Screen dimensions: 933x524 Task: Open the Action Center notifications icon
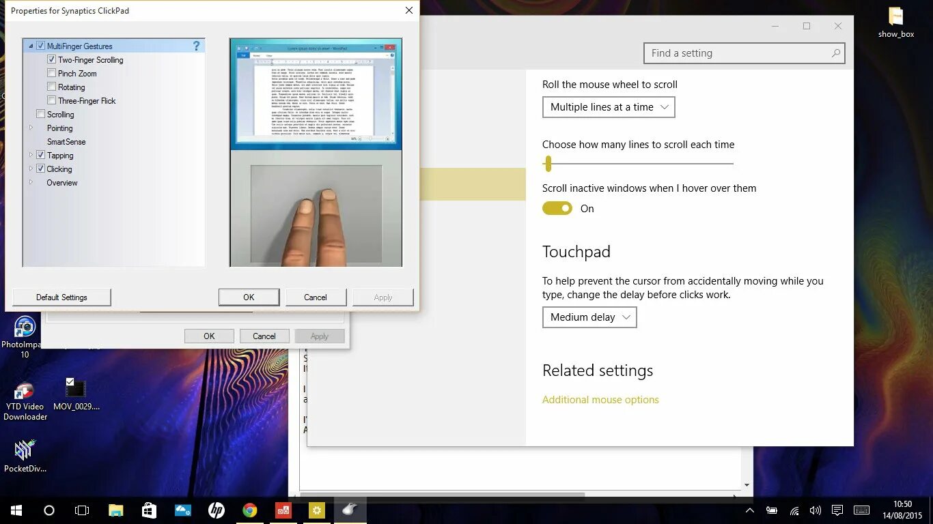837,510
